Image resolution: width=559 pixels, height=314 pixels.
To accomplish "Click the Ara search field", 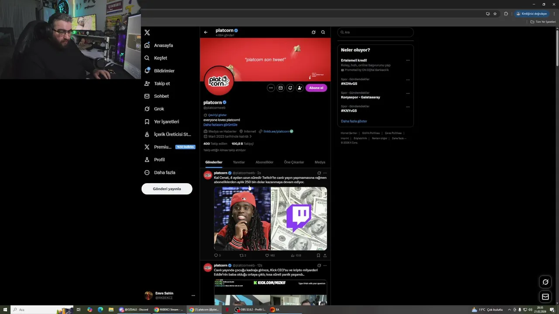I will pos(376,32).
